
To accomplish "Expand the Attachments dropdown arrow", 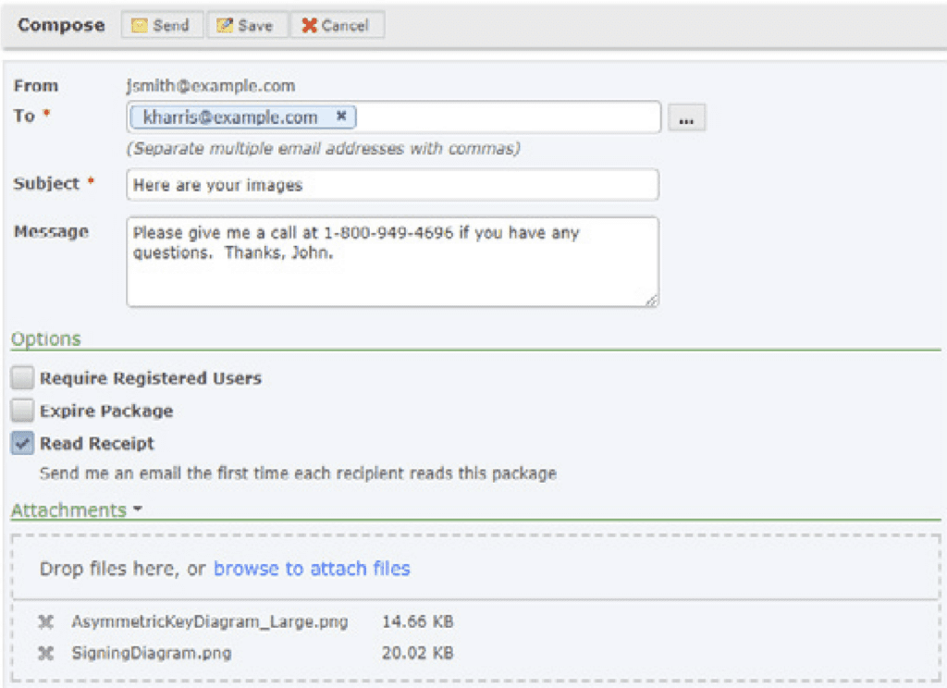I will point(138,510).
